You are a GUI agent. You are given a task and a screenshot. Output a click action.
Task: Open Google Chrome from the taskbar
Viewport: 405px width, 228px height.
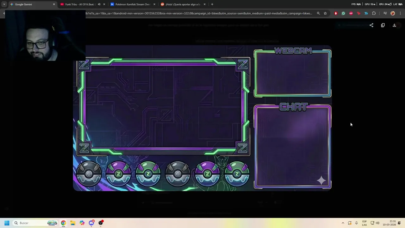(63, 223)
